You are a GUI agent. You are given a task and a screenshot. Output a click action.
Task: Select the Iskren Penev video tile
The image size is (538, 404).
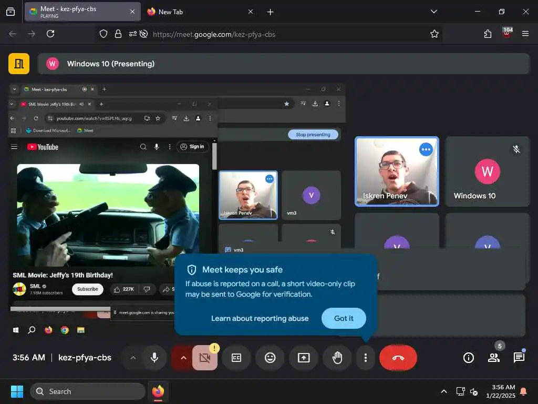[x=397, y=172]
